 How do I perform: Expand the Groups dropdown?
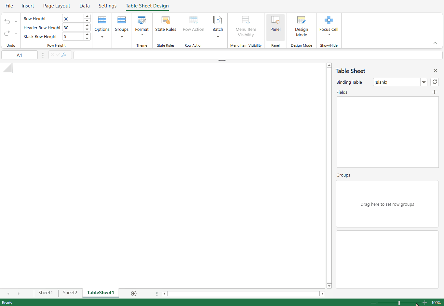pos(121,27)
